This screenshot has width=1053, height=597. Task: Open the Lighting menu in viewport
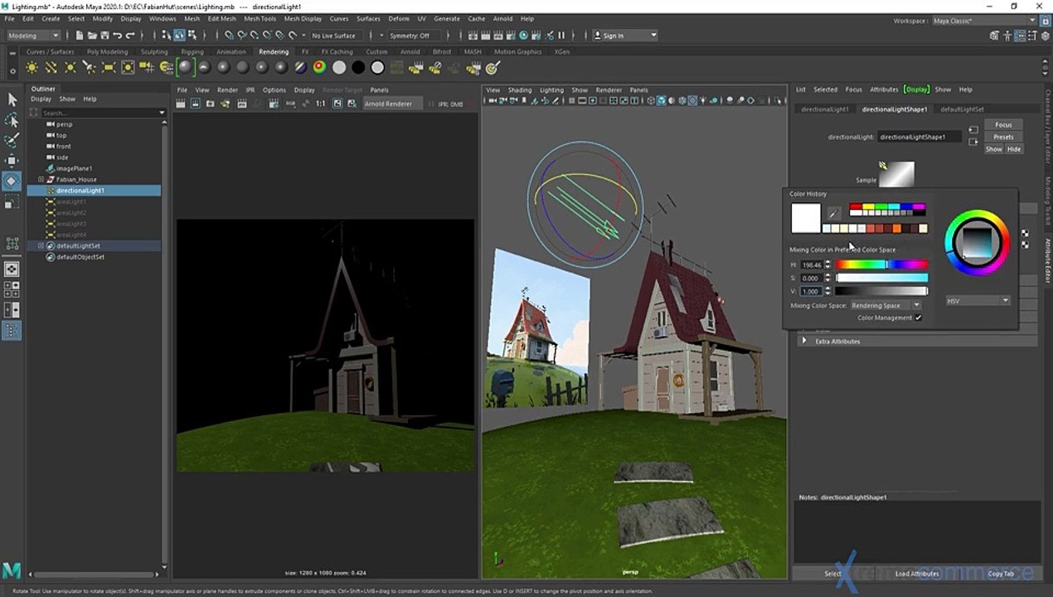point(551,90)
